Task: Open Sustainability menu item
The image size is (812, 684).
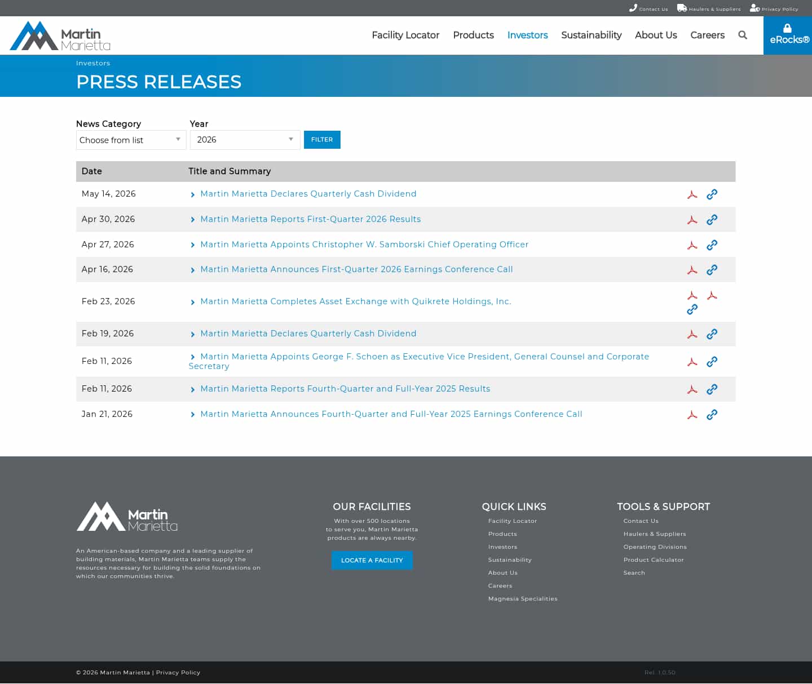Action: click(x=591, y=35)
